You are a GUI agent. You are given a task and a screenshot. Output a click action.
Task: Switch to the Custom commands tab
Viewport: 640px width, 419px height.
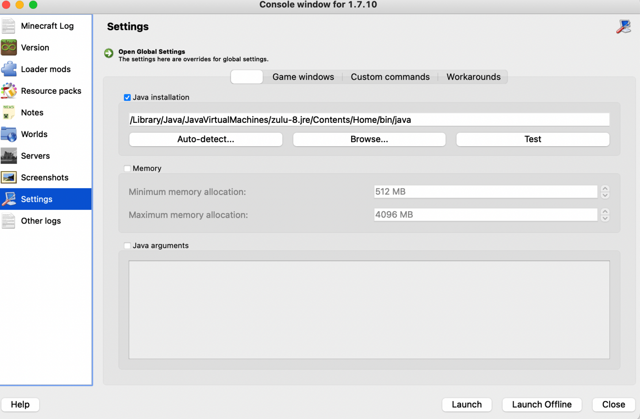click(x=390, y=77)
